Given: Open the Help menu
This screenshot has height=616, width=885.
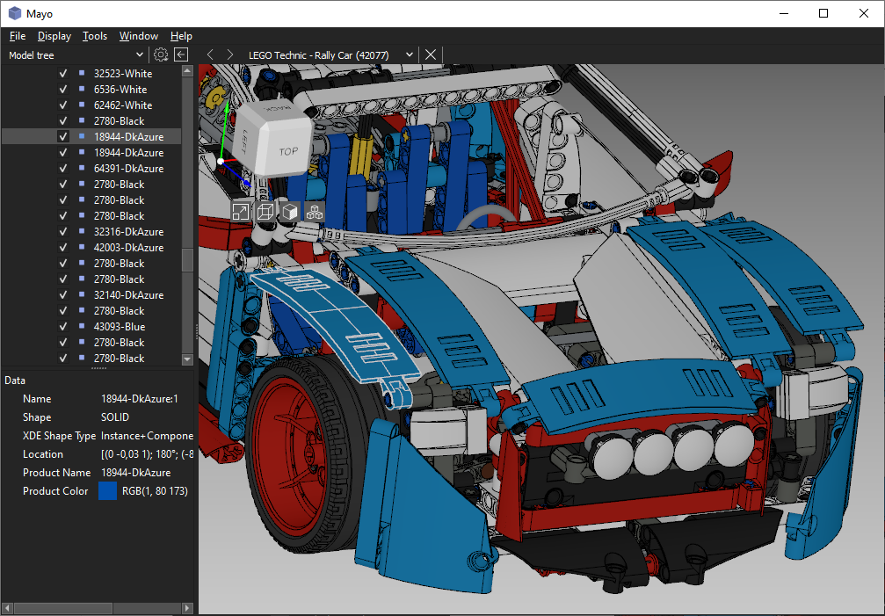Looking at the screenshot, I should coord(181,35).
